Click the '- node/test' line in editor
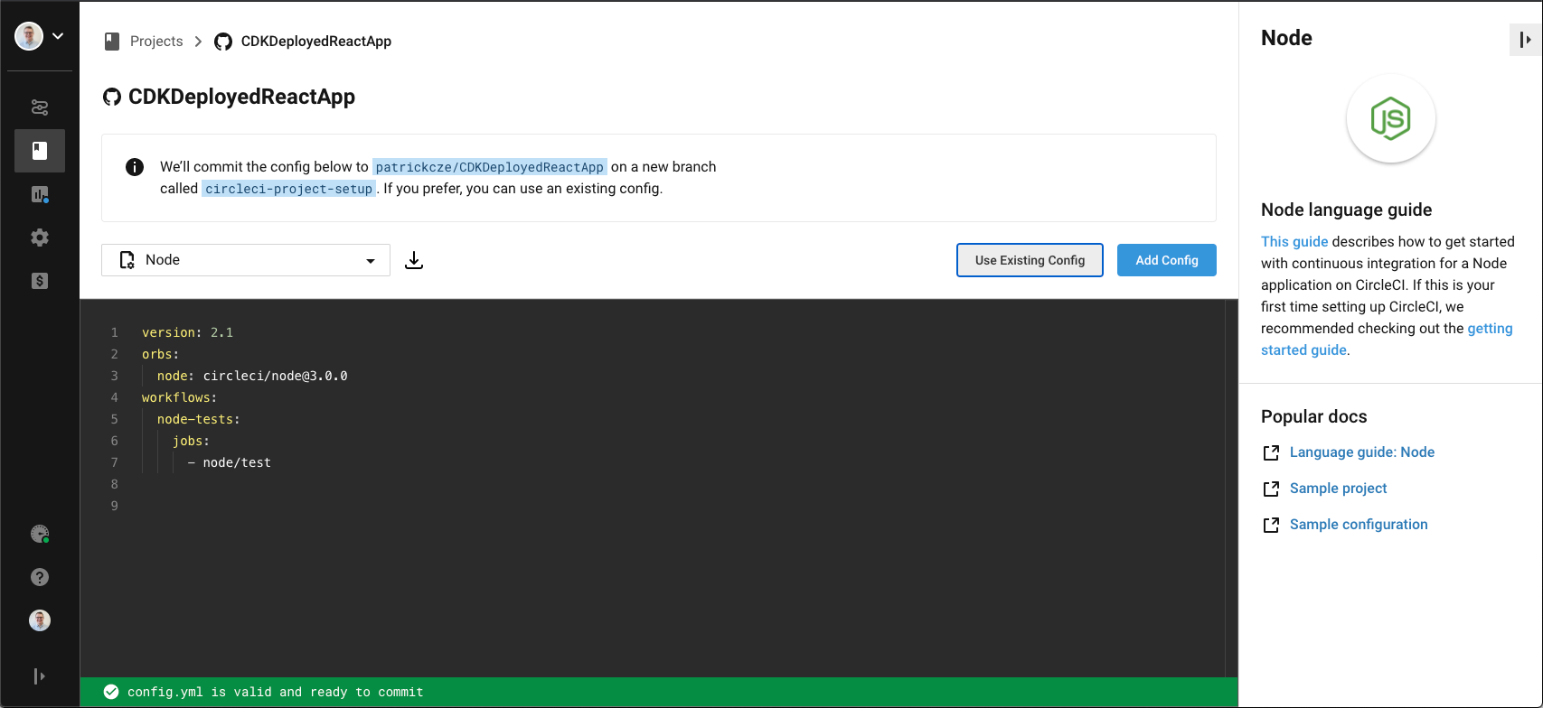1543x708 pixels. tap(230, 462)
